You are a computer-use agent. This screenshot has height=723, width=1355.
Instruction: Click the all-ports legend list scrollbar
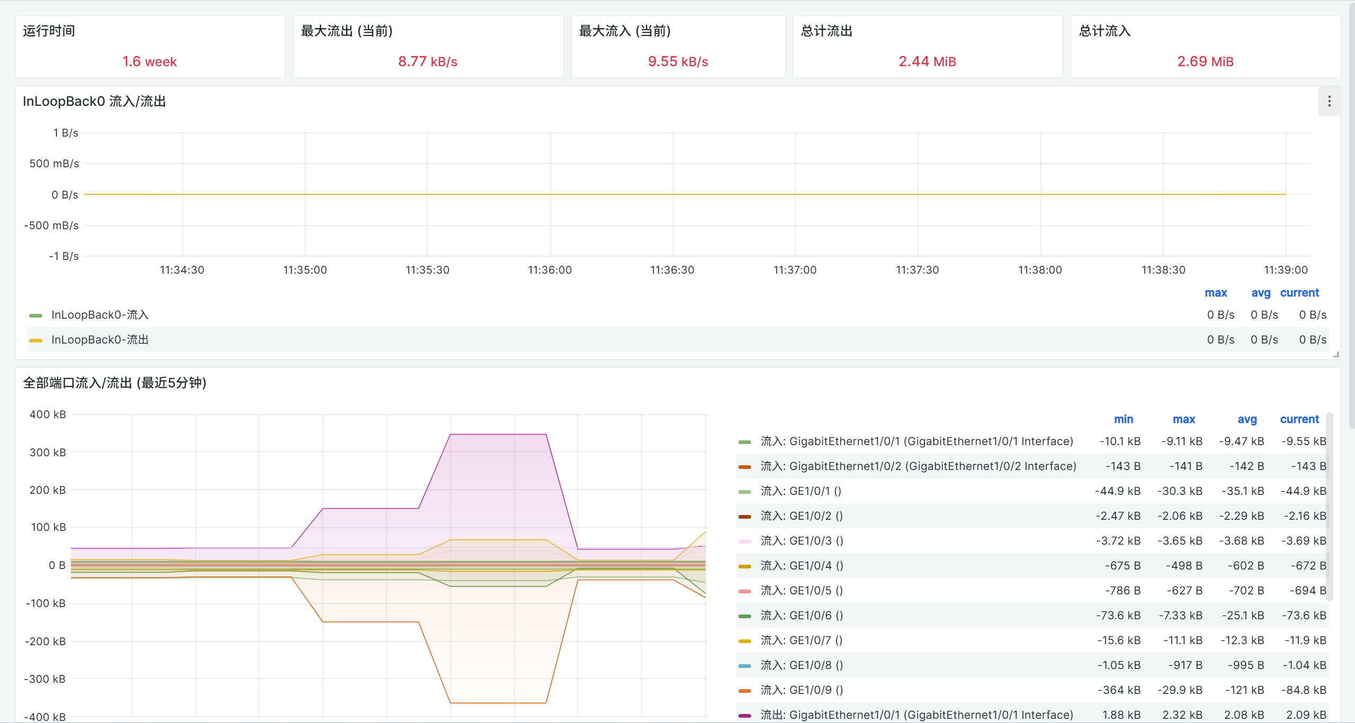[x=1330, y=505]
